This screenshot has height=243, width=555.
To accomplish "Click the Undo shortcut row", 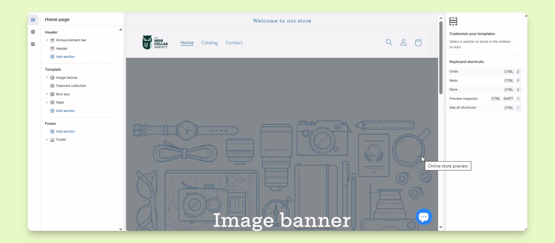I will point(485,72).
